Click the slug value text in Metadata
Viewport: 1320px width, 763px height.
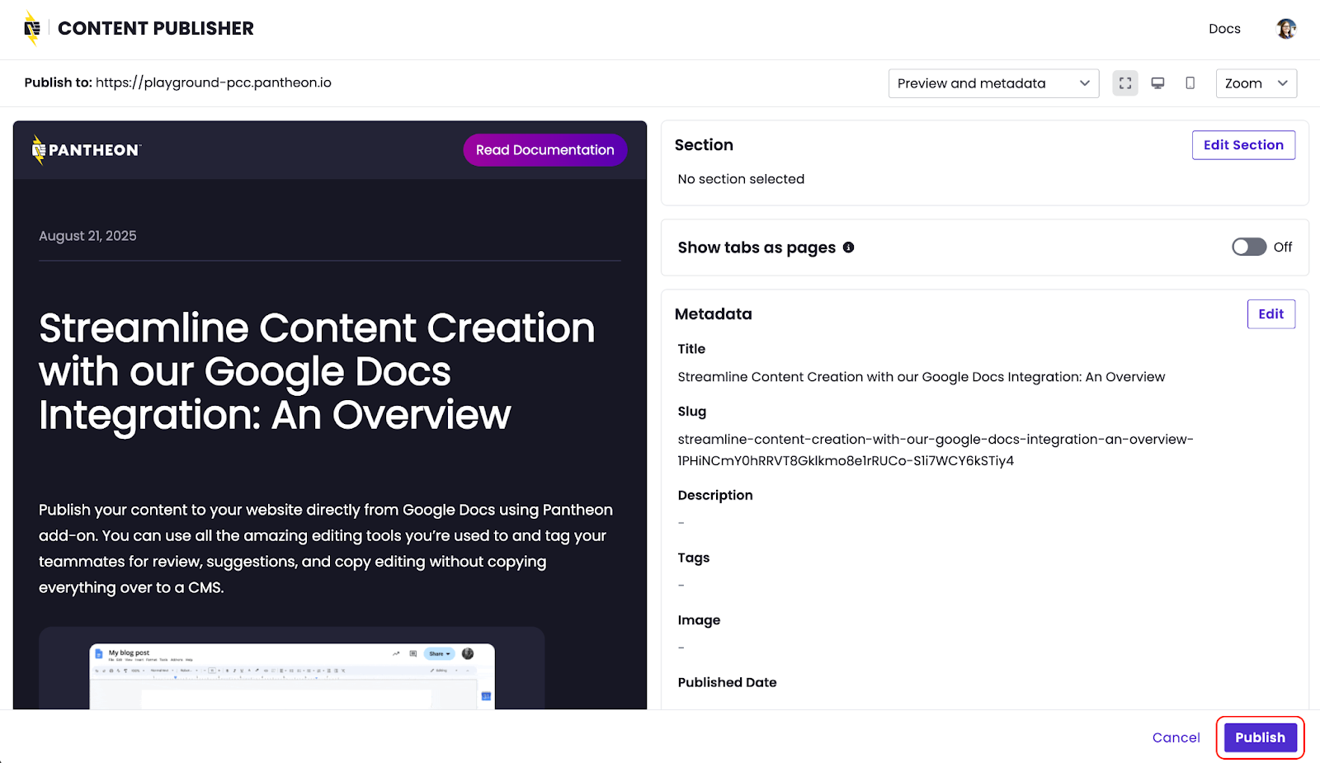pyautogui.click(x=935, y=450)
